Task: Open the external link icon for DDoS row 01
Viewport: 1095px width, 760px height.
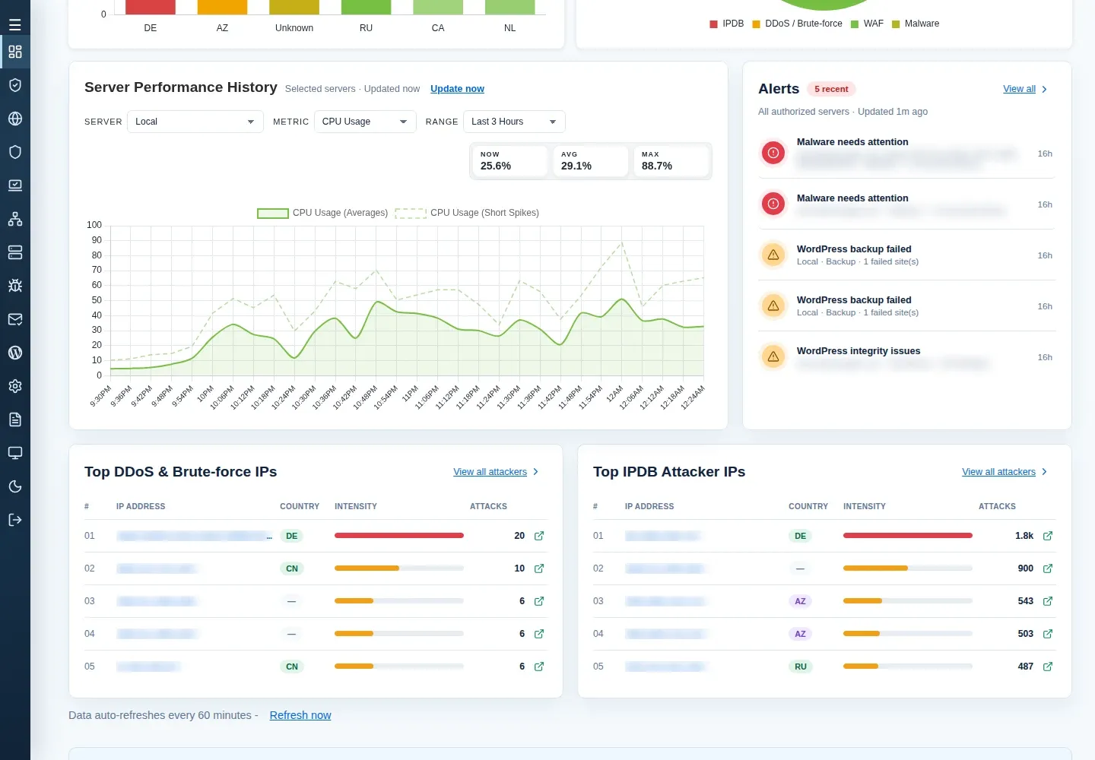Action: click(539, 536)
